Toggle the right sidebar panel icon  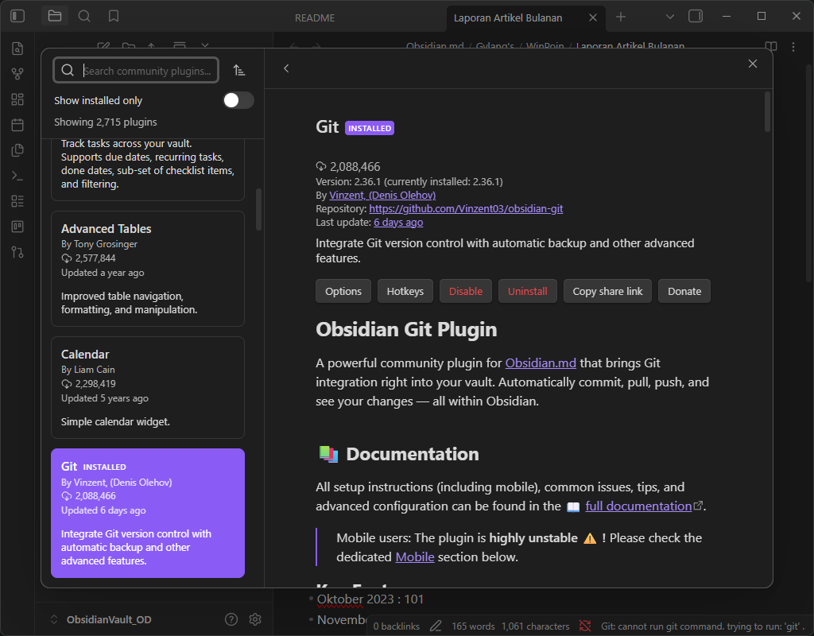[x=696, y=16]
